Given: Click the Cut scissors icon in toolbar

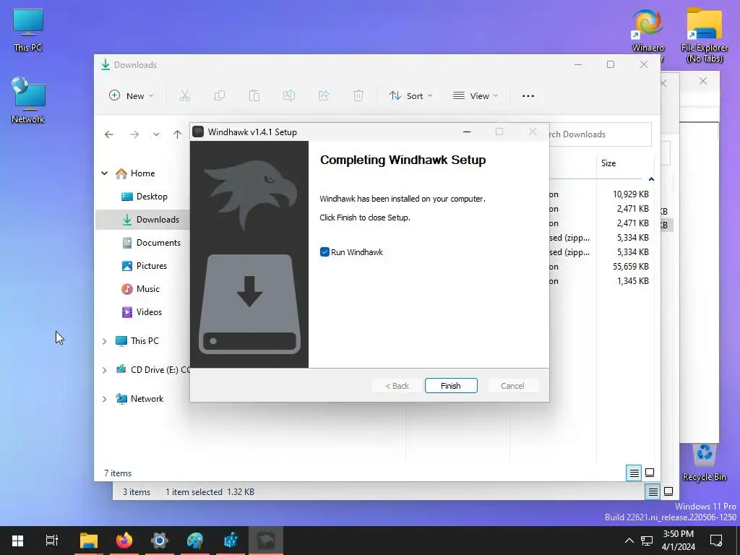Looking at the screenshot, I should pos(184,96).
